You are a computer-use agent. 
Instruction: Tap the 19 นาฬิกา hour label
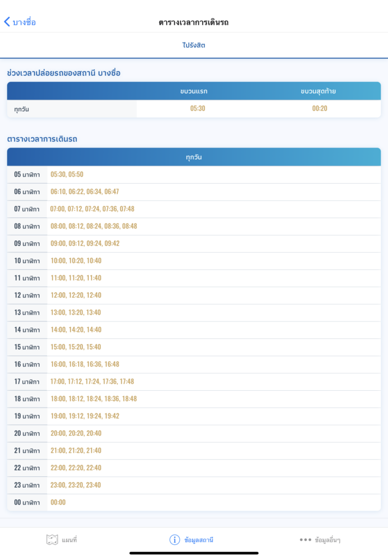pos(27,416)
